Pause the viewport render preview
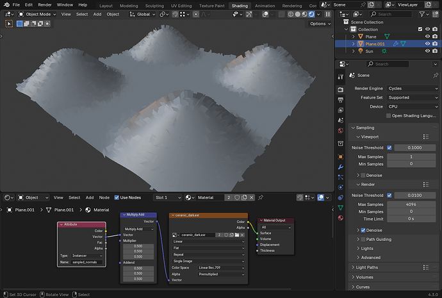The width and height of the screenshot is (442, 298). [327, 14]
